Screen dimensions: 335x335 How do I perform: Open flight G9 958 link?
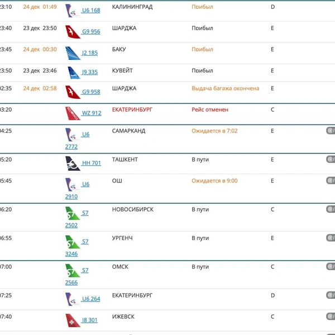tap(91, 92)
